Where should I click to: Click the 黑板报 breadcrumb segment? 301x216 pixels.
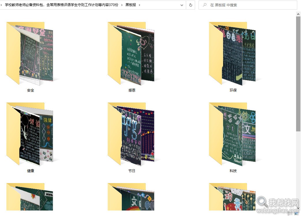(131, 5)
